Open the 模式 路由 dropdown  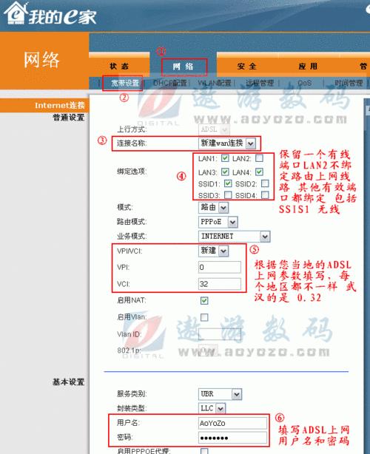[x=214, y=207]
